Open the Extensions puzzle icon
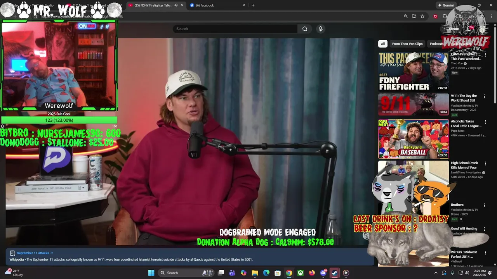Screen dimensions: 497x279 point(445,16)
